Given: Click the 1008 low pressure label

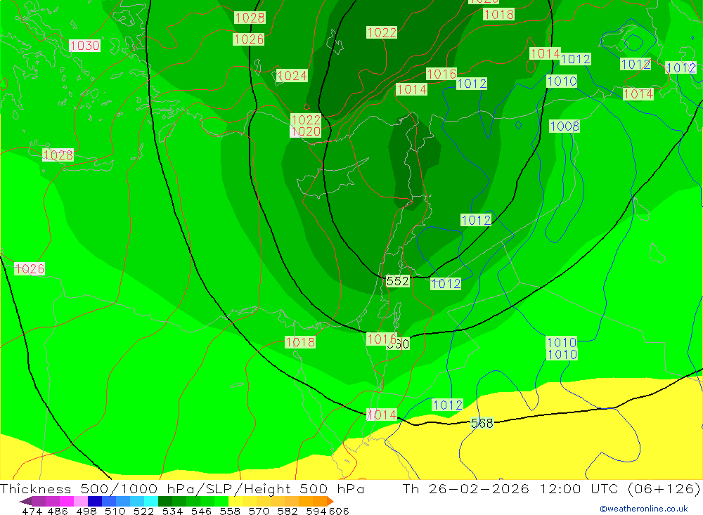Looking at the screenshot, I should (565, 126).
